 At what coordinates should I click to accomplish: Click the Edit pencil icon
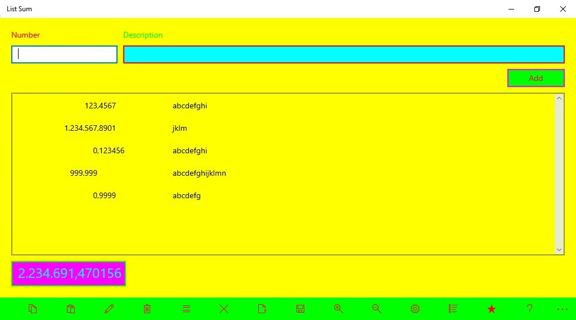(x=109, y=309)
